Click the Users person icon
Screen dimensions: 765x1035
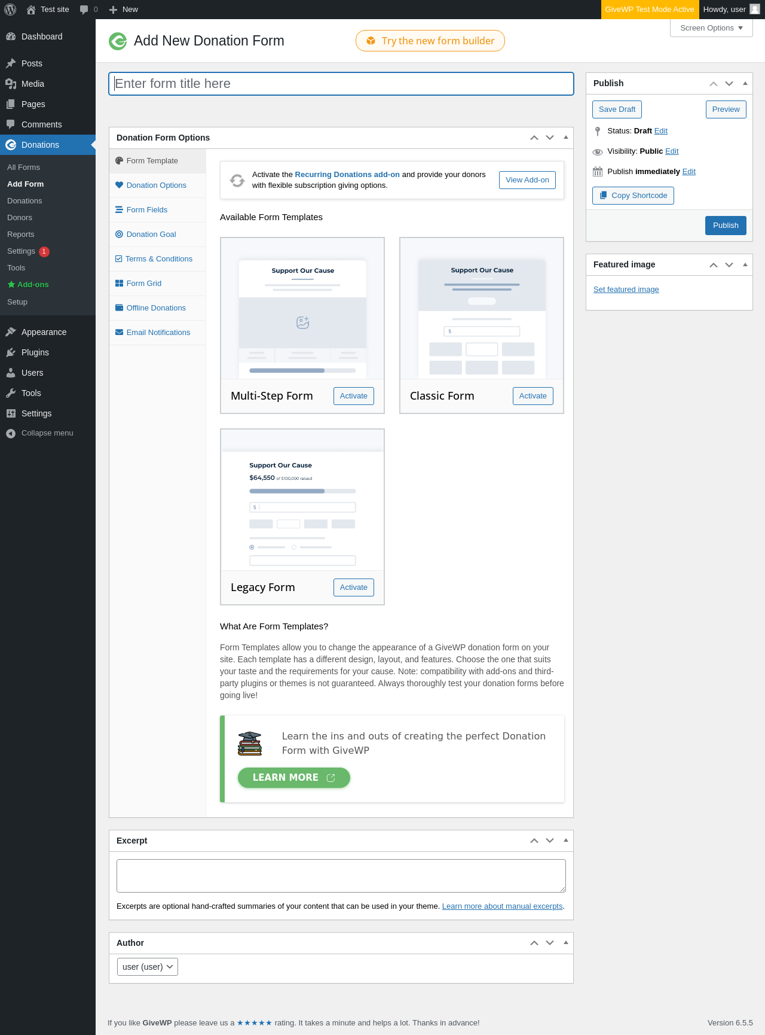[x=11, y=373]
